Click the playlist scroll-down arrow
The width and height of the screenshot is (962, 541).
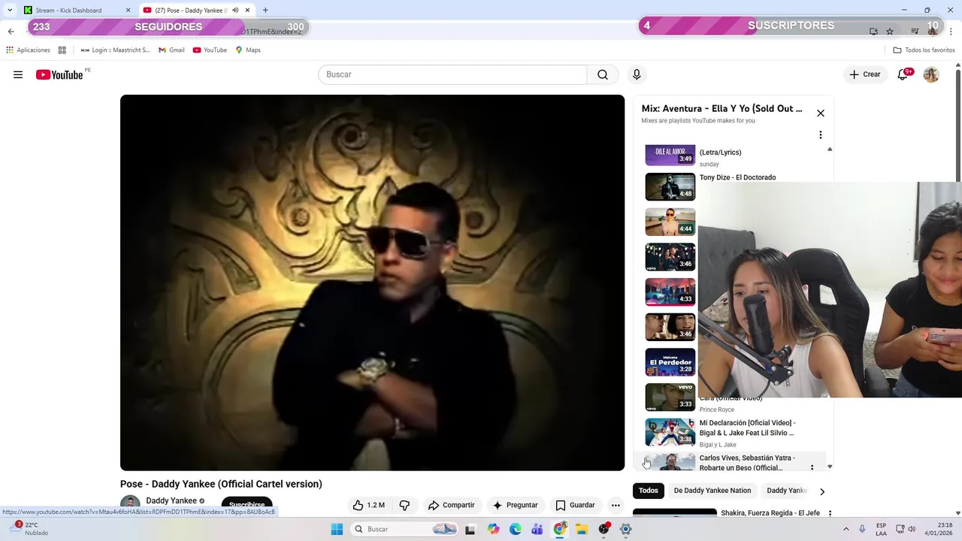830,467
